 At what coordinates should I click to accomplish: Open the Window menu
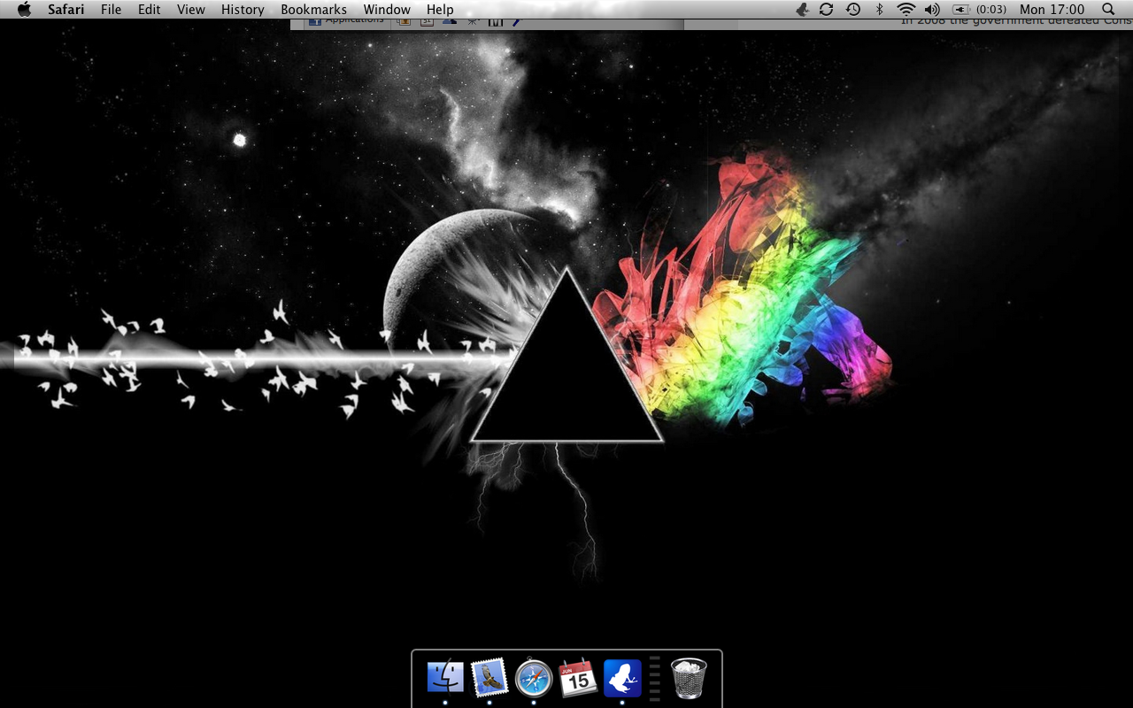pyautogui.click(x=387, y=10)
